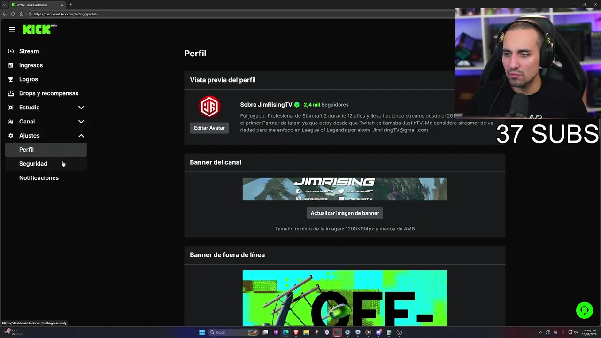Open the Logros menu item
The width and height of the screenshot is (601, 338).
(46, 79)
